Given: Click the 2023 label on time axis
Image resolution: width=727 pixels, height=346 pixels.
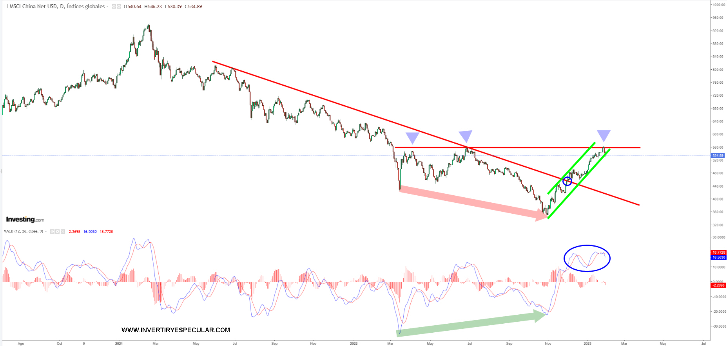Looking at the screenshot, I should click(587, 343).
